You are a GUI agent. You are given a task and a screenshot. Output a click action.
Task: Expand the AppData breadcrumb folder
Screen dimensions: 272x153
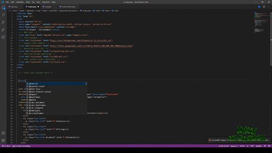pos(30,11)
